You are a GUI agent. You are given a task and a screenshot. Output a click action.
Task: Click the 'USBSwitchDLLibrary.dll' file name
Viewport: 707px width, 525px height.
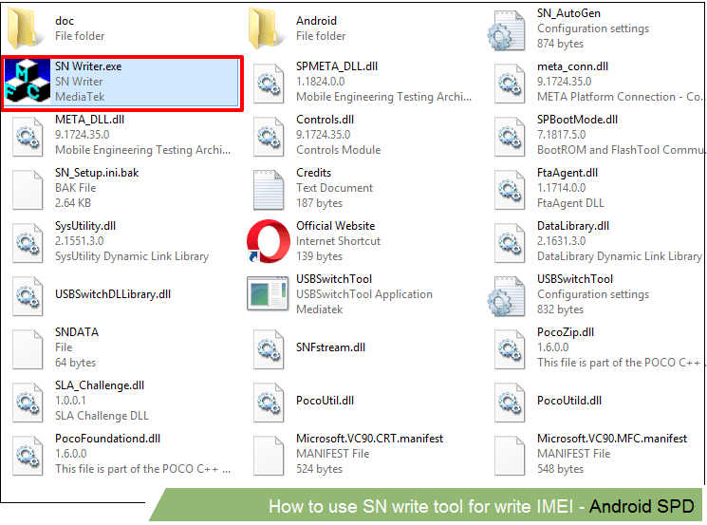[x=113, y=294]
